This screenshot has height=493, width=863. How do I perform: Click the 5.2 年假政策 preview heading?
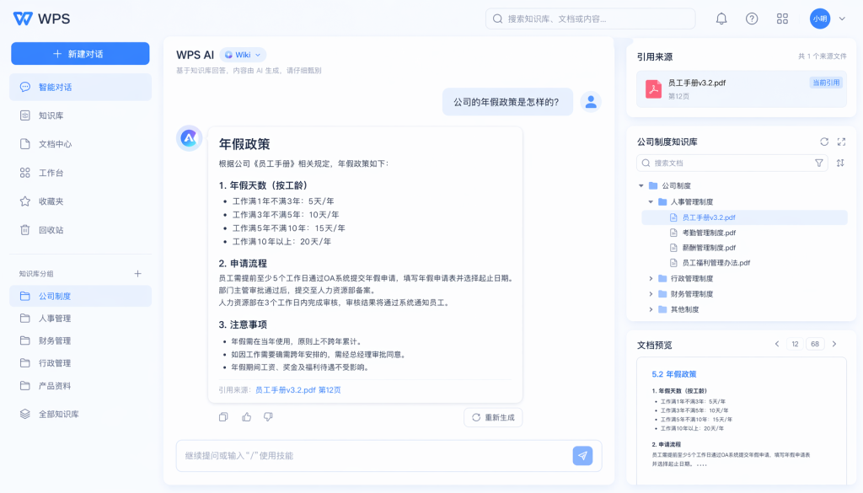click(x=673, y=374)
